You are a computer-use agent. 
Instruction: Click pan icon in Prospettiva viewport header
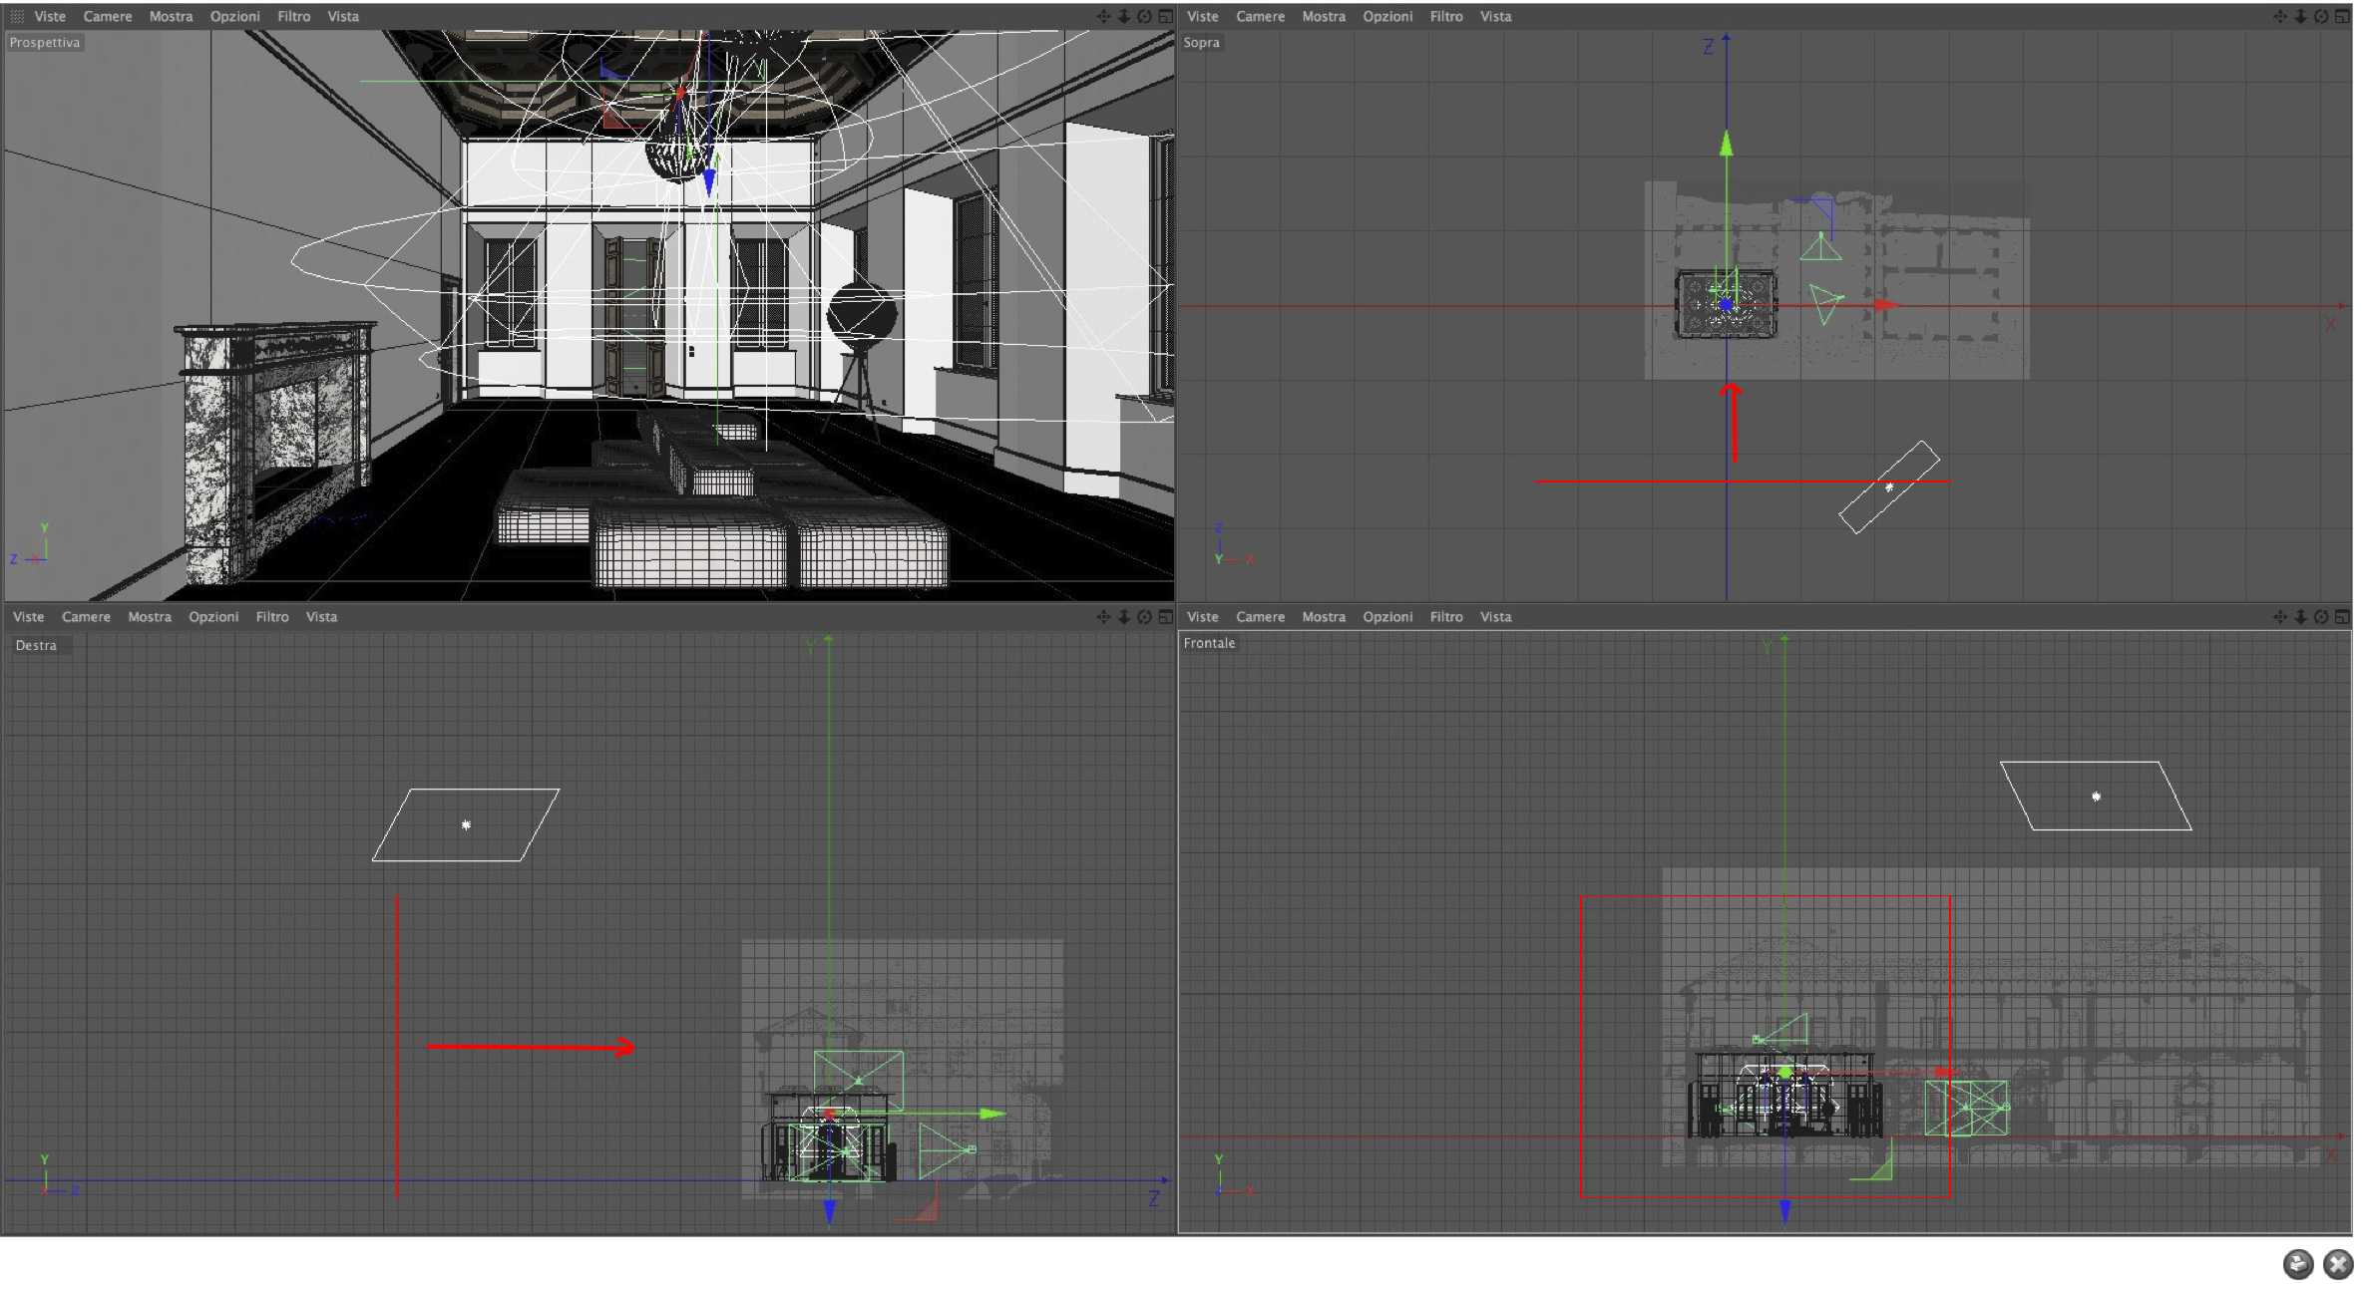(1103, 17)
